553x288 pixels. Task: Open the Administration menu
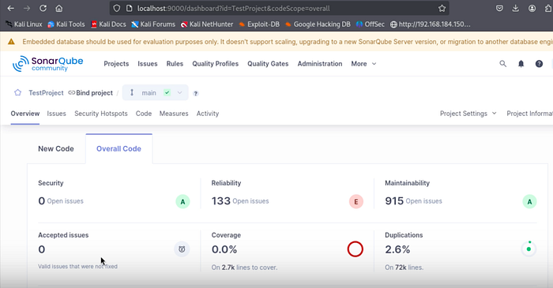point(320,64)
